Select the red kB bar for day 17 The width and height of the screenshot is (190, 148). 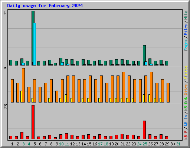[x=100, y=137]
